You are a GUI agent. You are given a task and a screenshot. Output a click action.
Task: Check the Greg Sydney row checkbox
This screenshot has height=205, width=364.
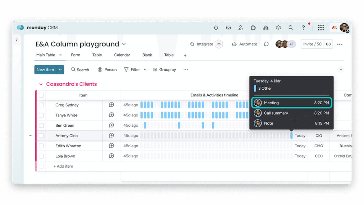(41, 105)
